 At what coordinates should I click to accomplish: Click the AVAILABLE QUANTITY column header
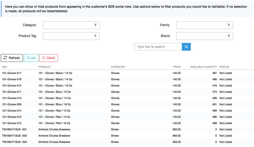(x=203, y=67)
